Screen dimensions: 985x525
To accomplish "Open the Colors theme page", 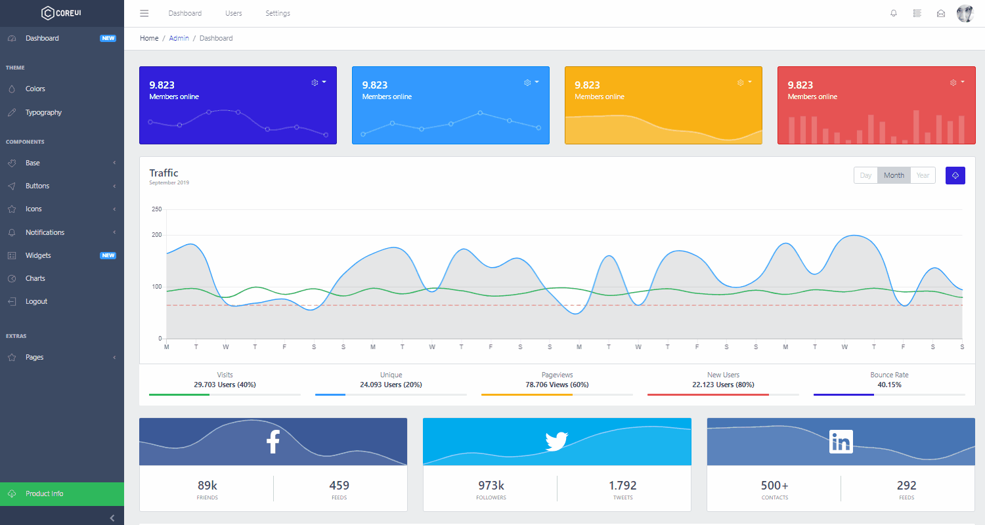I will (37, 89).
